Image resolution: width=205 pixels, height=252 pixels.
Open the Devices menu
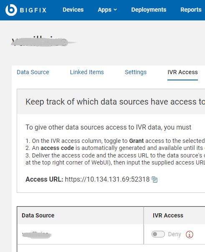73,10
